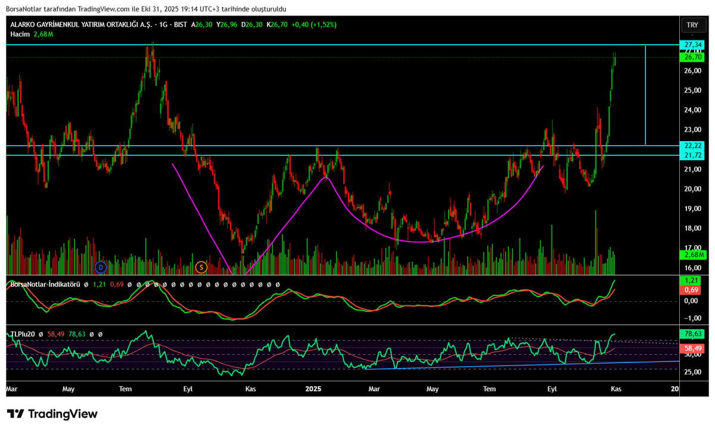Click the red 0,69 indicator axis label

point(692,289)
